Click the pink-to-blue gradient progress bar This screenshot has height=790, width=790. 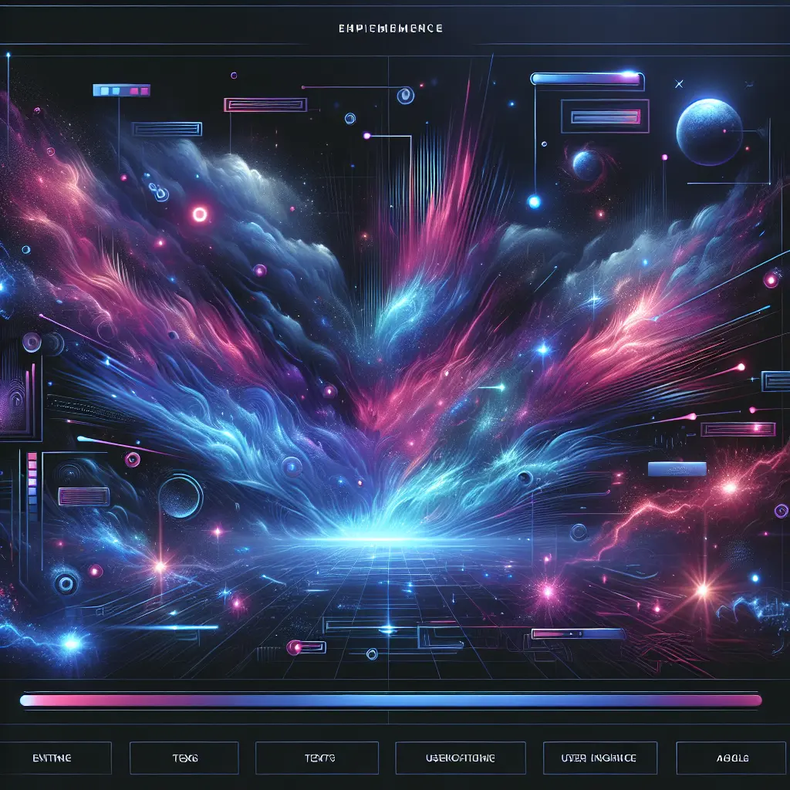click(x=390, y=701)
